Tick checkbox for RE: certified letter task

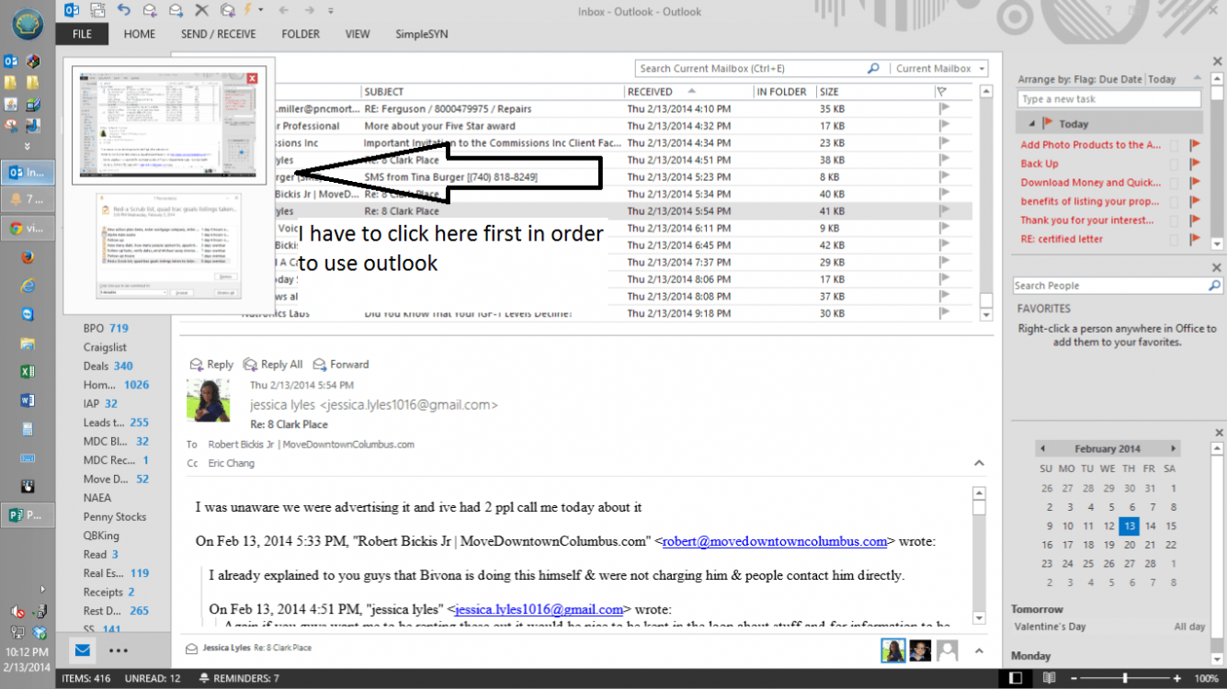[1175, 239]
